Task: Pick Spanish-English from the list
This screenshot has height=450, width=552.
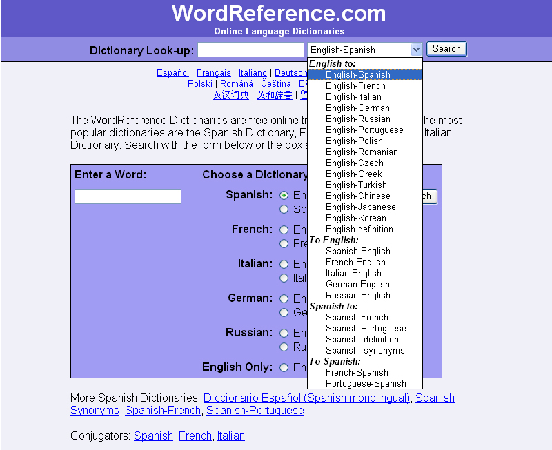Action: pyautogui.click(x=365, y=251)
